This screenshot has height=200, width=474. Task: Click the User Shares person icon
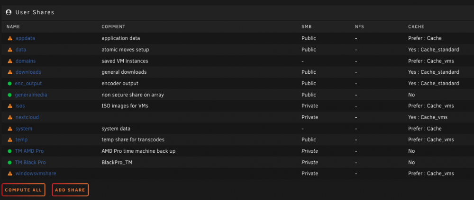click(x=9, y=12)
